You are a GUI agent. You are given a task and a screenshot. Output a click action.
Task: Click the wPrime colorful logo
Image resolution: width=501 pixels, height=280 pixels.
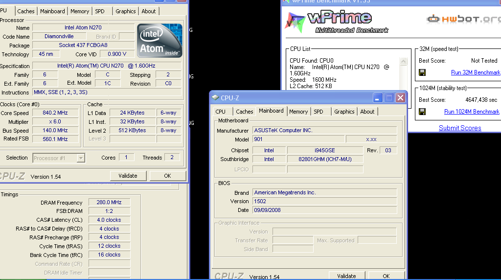295,22
